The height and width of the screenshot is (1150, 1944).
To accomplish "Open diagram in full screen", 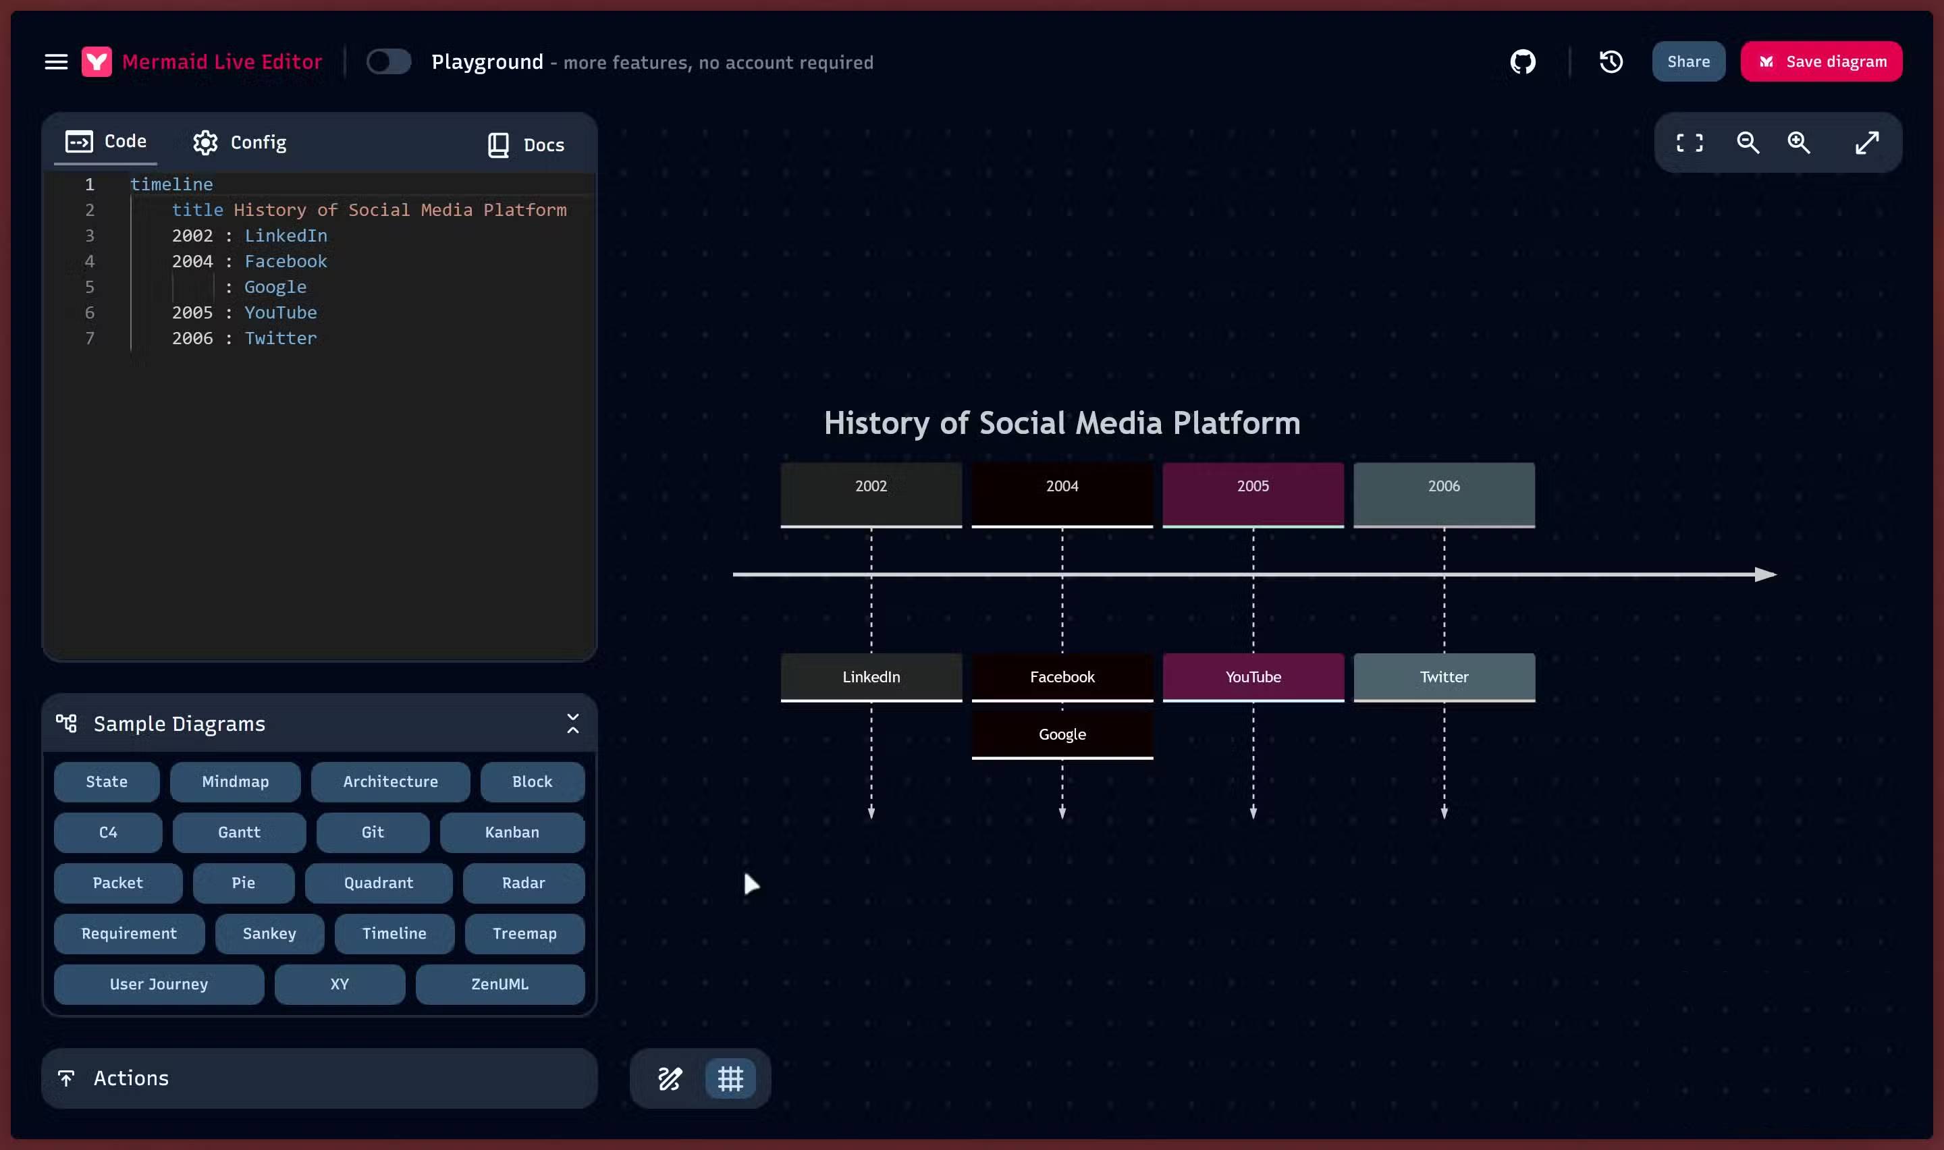I will tap(1866, 142).
